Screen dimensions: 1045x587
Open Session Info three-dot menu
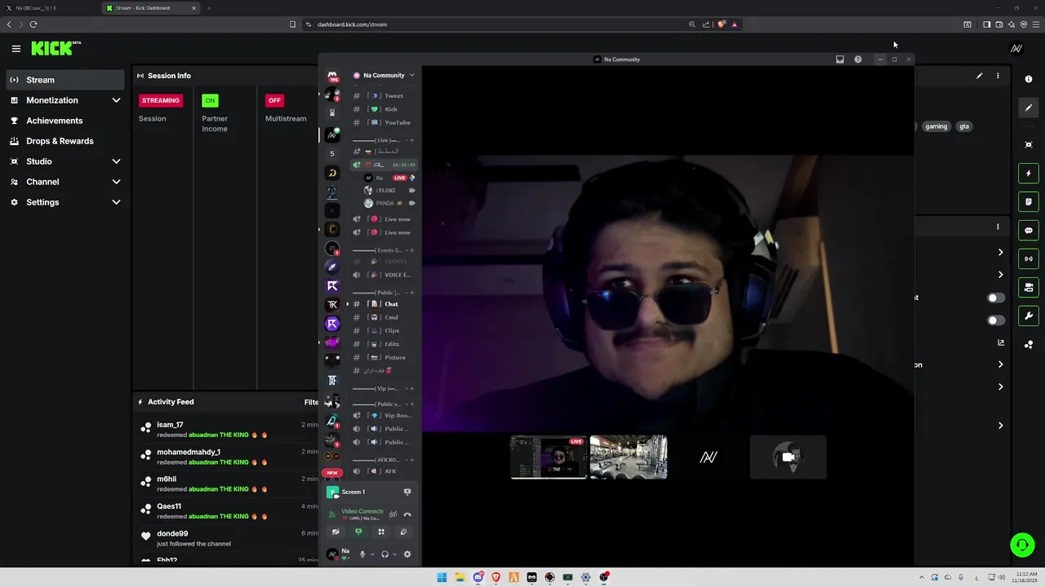998,76
